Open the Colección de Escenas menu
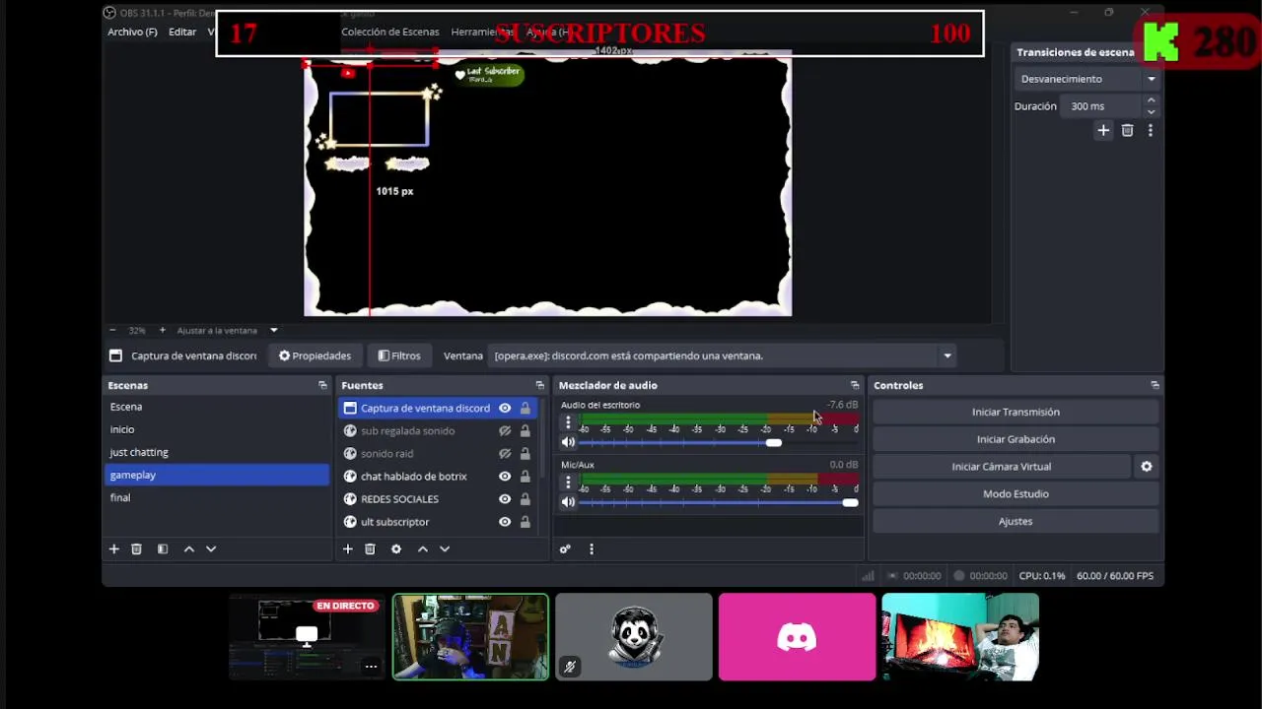This screenshot has width=1262, height=709. point(390,32)
